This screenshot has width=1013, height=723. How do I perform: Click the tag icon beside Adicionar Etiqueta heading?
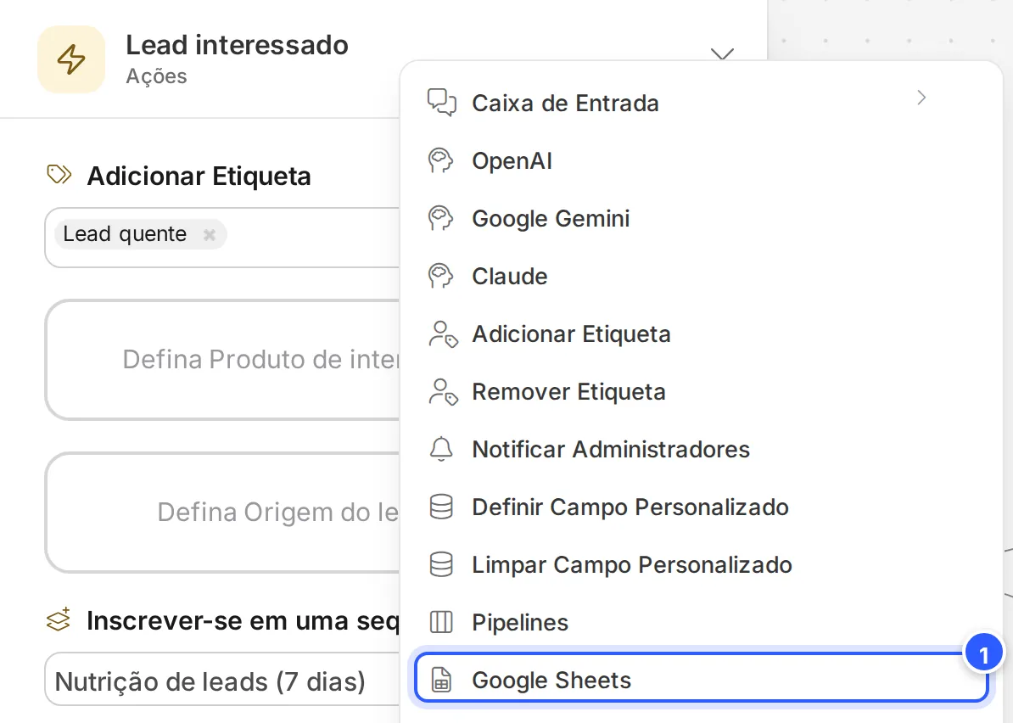coord(59,175)
